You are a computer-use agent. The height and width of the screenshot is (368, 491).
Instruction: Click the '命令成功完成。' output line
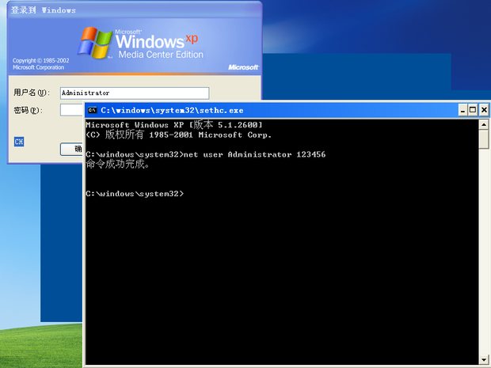coord(117,164)
